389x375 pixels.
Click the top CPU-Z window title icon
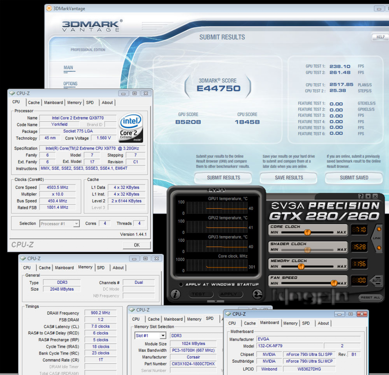12,93
